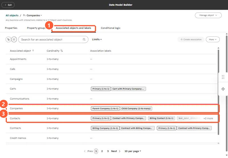Click the Next pagination link
Screen dimensions: 228x158
[116, 151]
